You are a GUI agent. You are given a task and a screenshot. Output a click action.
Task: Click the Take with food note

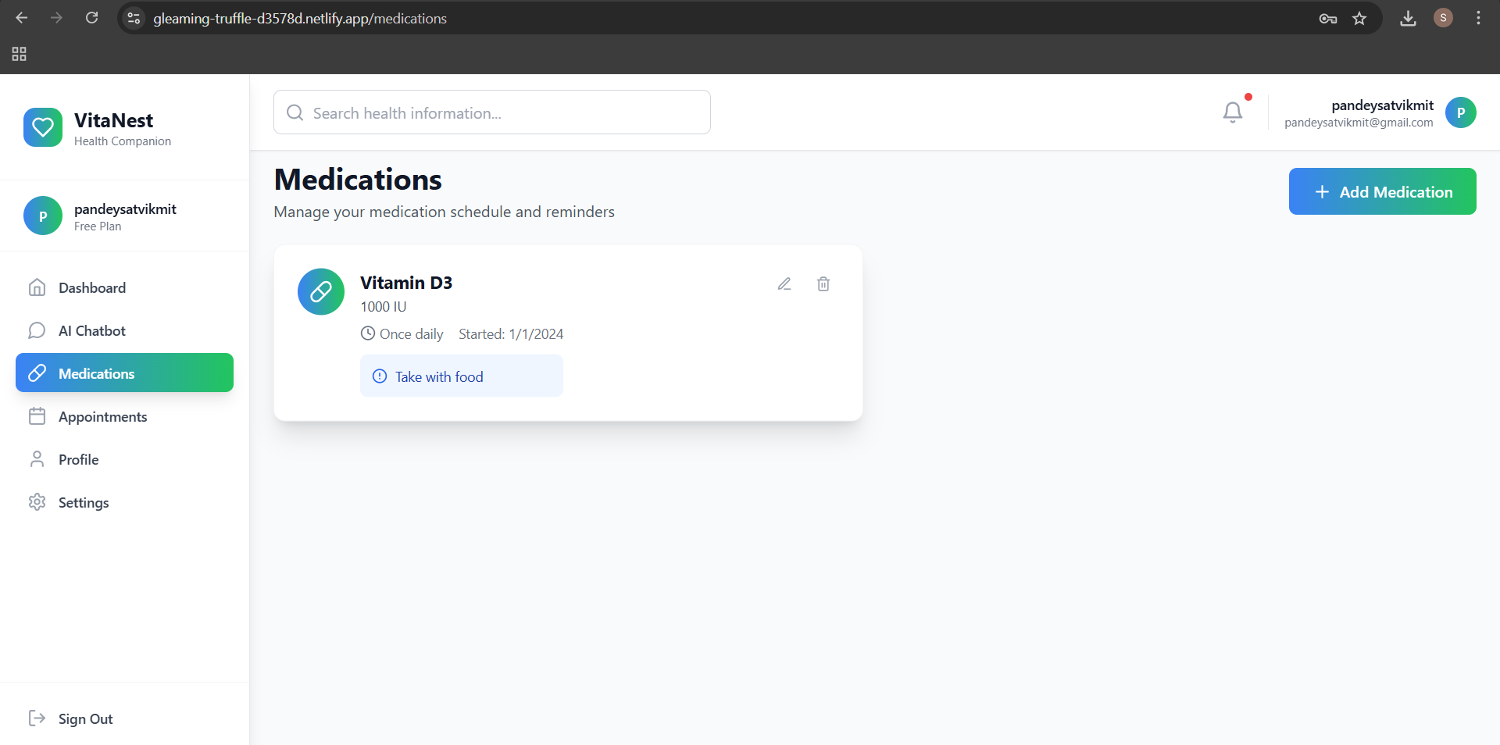point(462,376)
